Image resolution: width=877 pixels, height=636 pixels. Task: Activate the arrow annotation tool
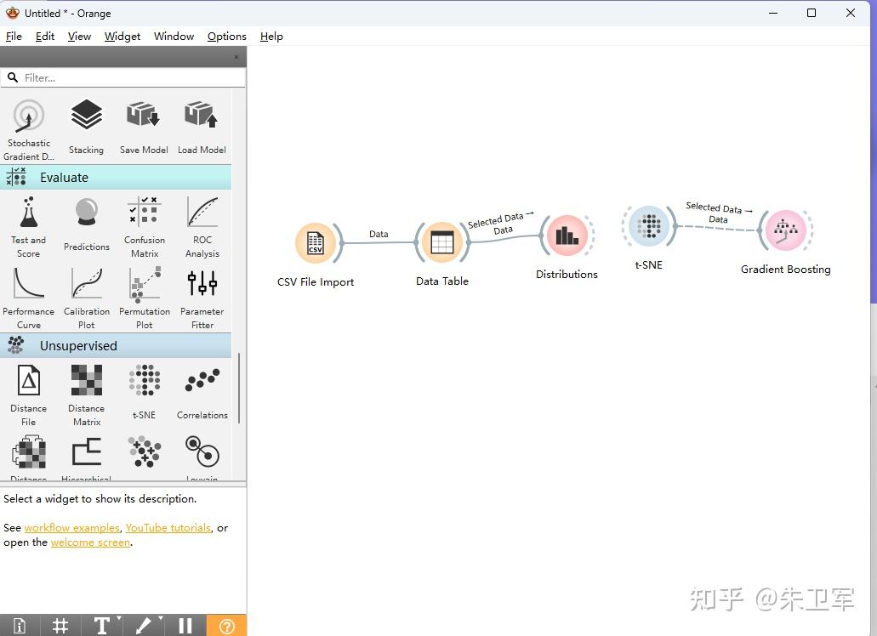click(143, 626)
